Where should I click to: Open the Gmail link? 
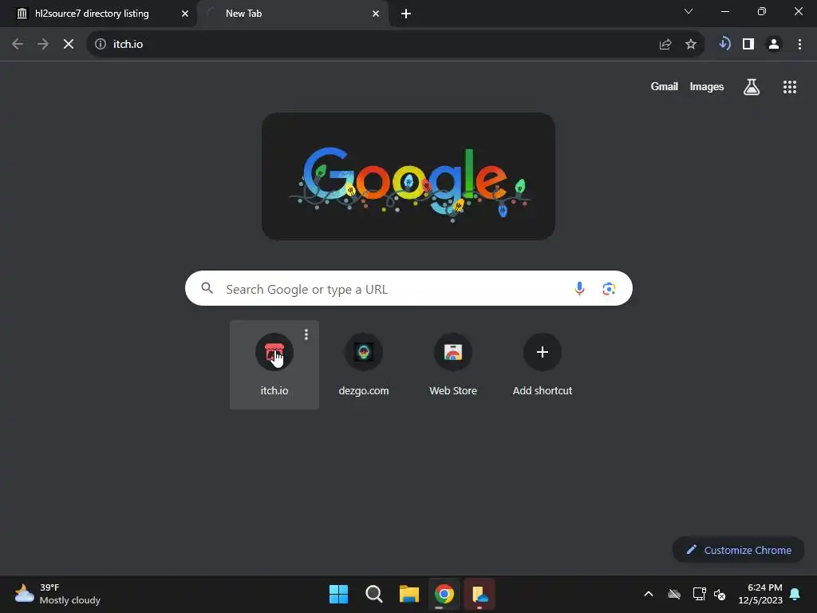664,86
